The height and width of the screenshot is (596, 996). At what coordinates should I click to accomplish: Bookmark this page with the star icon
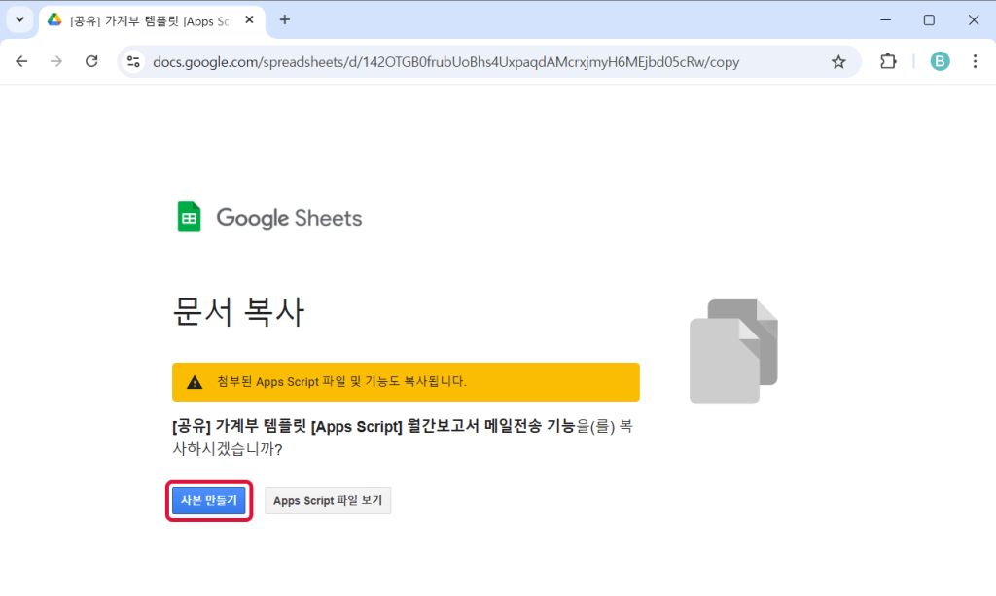pyautogui.click(x=838, y=61)
